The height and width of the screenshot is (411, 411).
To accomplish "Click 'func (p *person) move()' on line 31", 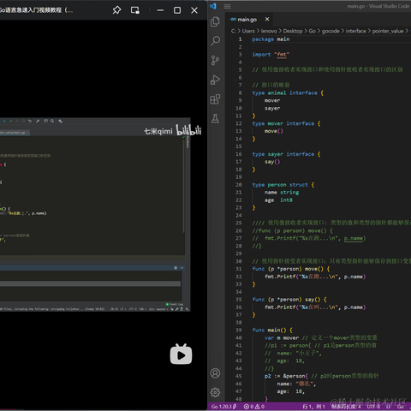I will pyautogui.click(x=288, y=269).
